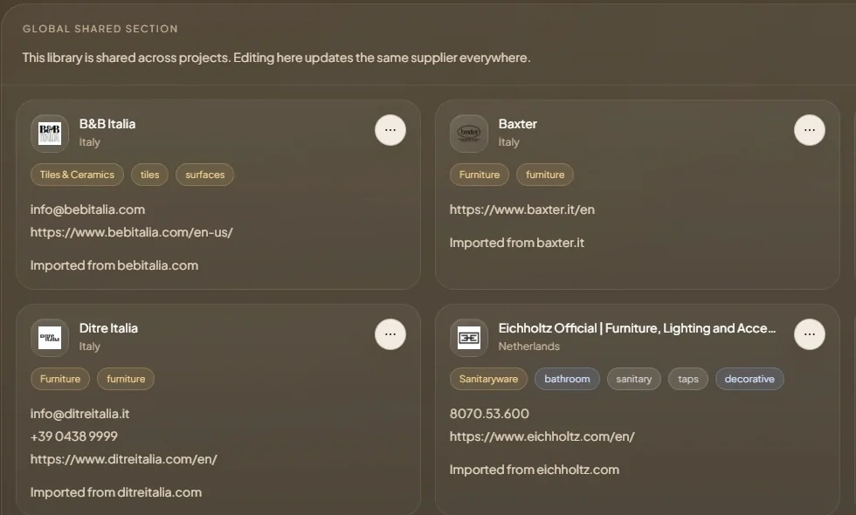Select Ditre Italia's lowercase furniture tag
The height and width of the screenshot is (515, 856).
(x=126, y=379)
